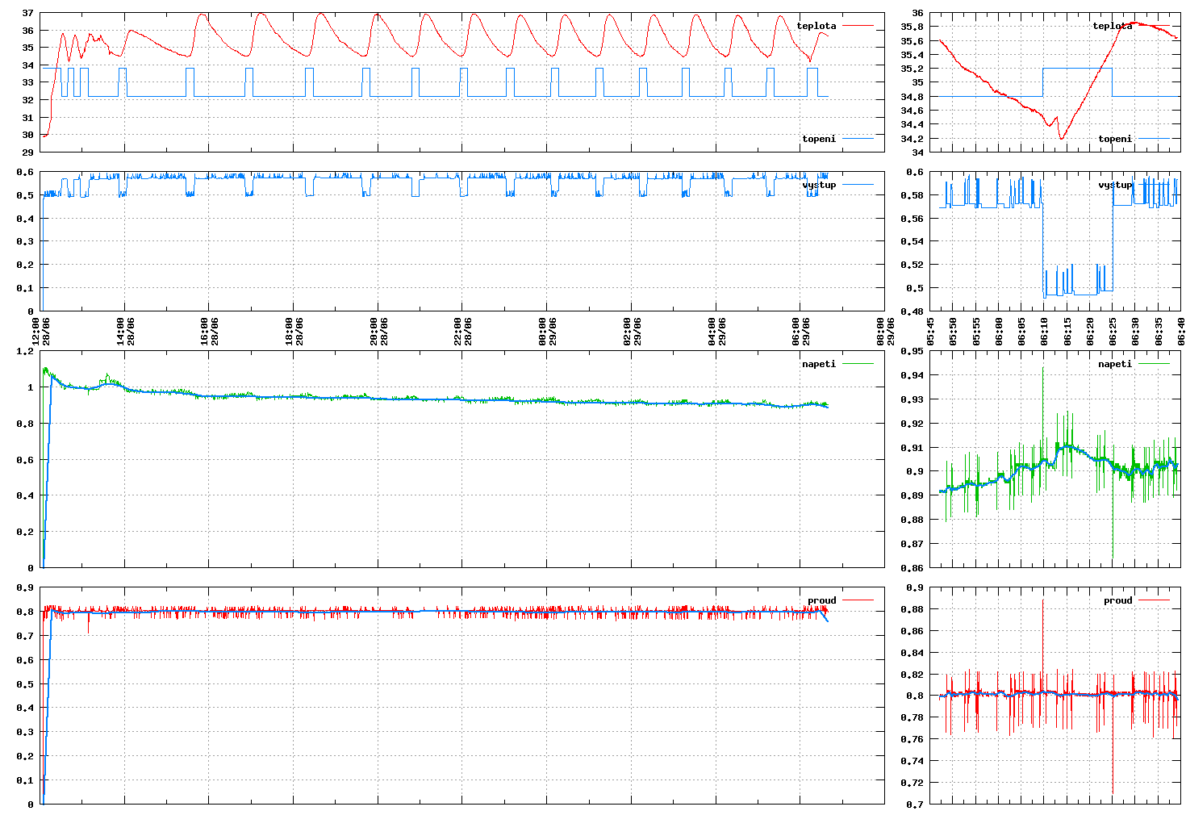
Task: Click the red proud legend line in zoomed chart
Action: click(1154, 600)
